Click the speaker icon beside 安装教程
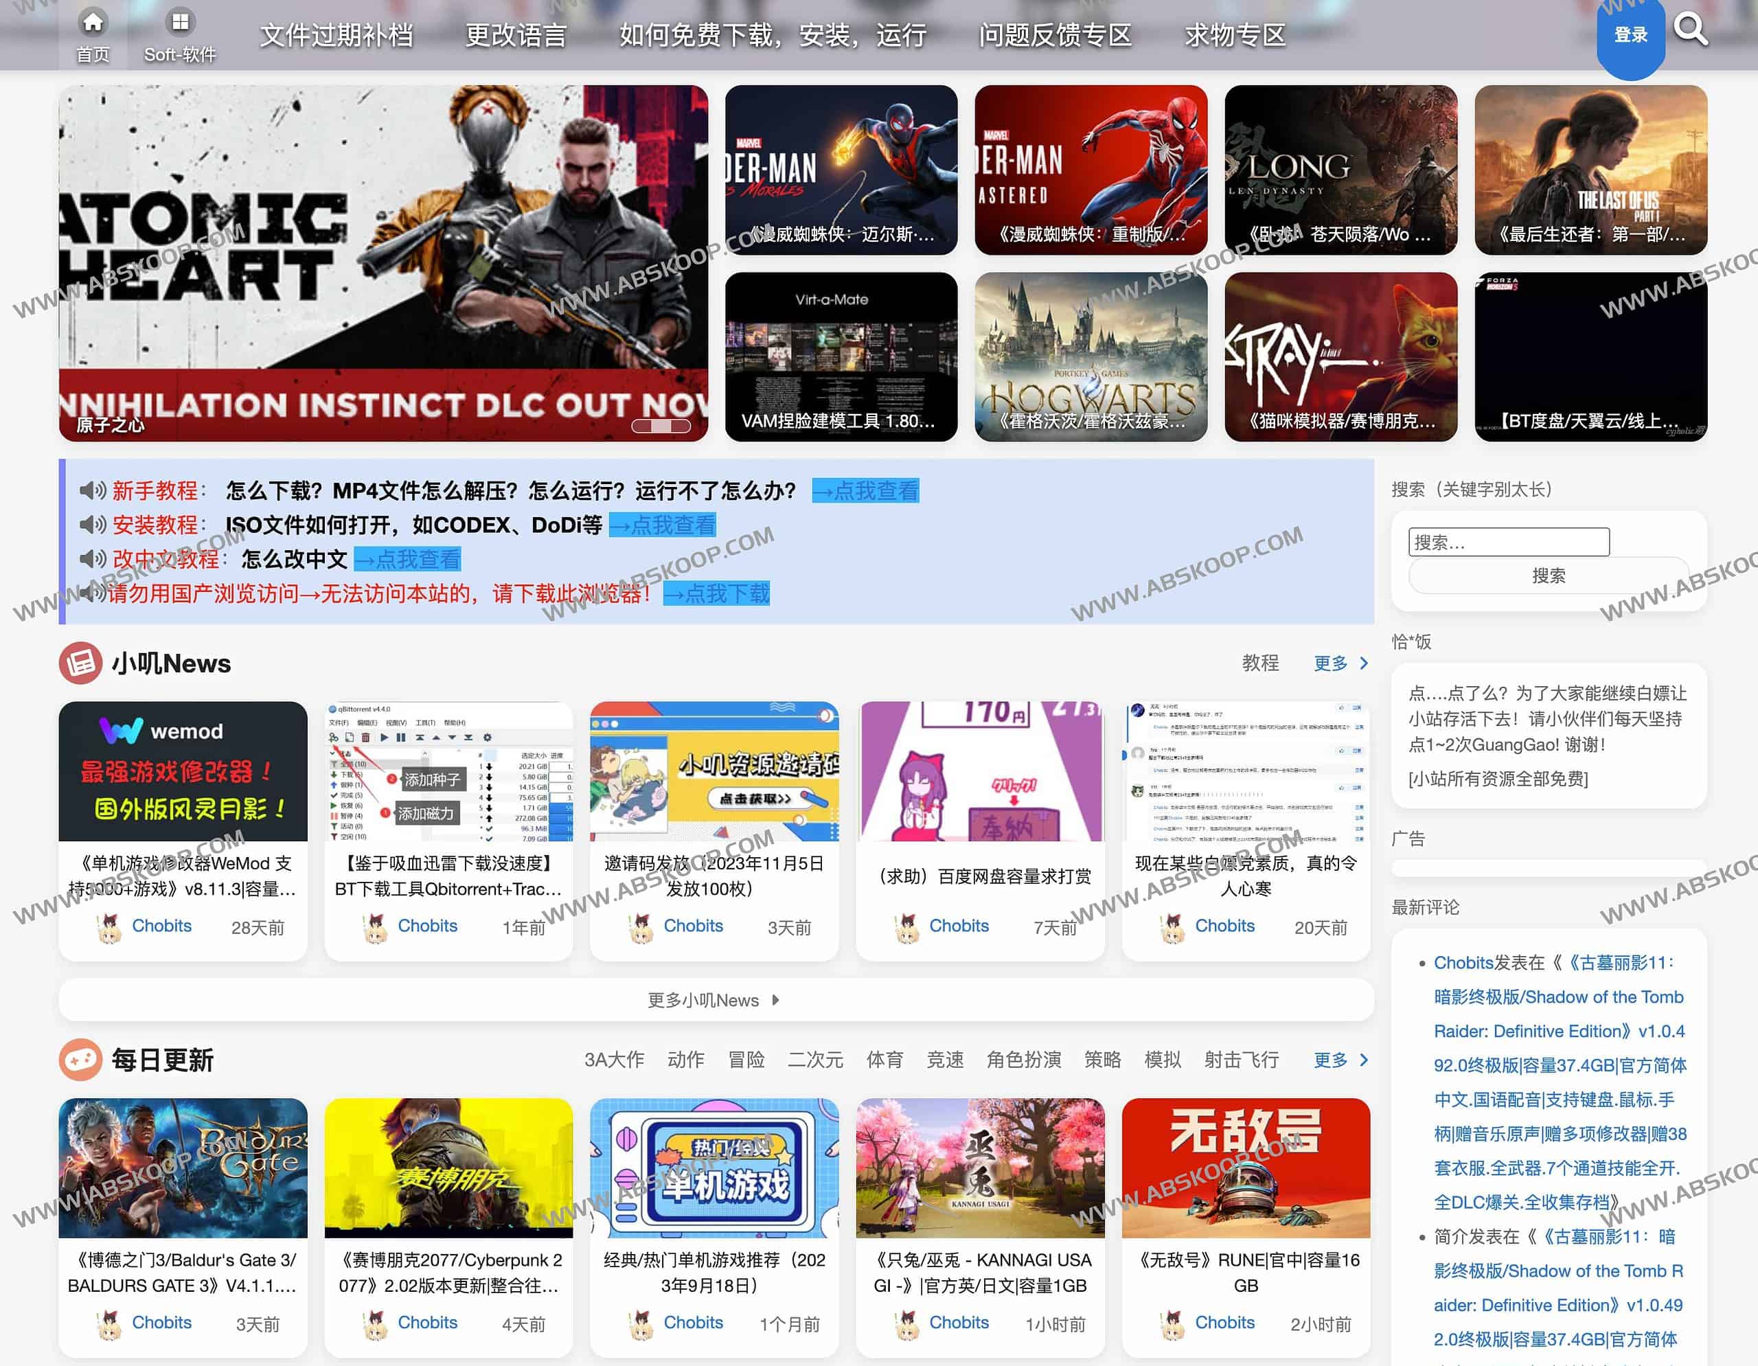Screen dimensions: 1758x1366 [x=93, y=525]
